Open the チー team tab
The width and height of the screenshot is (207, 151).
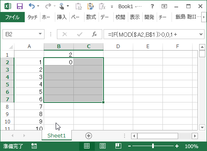click(162, 17)
